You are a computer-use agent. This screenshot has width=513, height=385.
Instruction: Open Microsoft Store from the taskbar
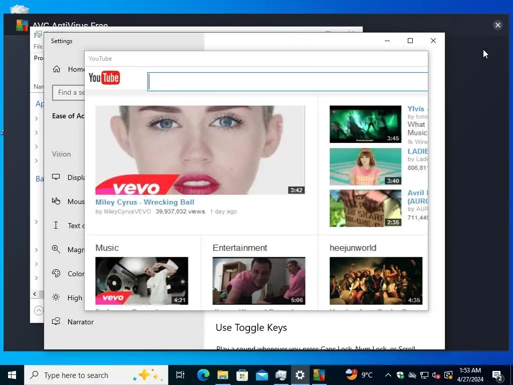242,375
